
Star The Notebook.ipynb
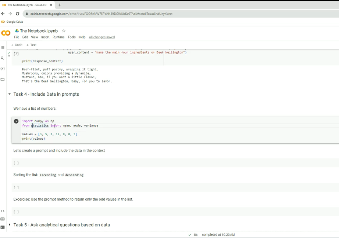[x=64, y=31]
